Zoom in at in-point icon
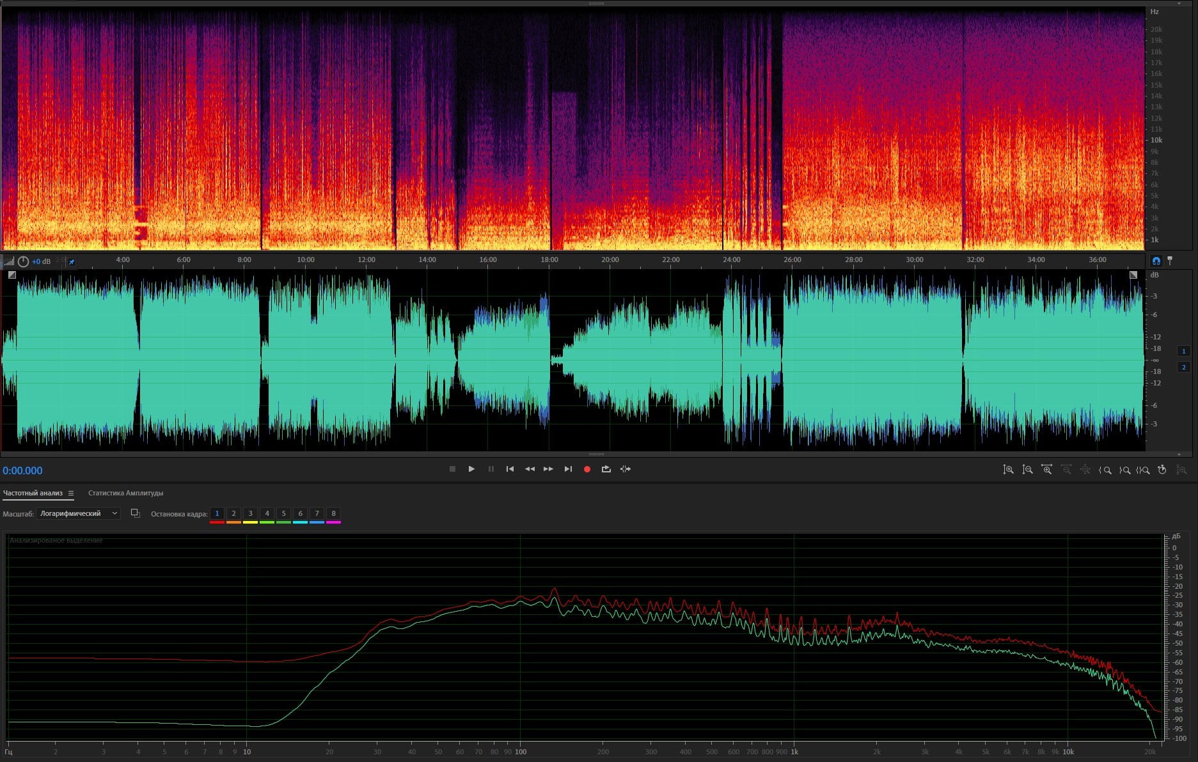The width and height of the screenshot is (1198, 762). coord(1105,470)
